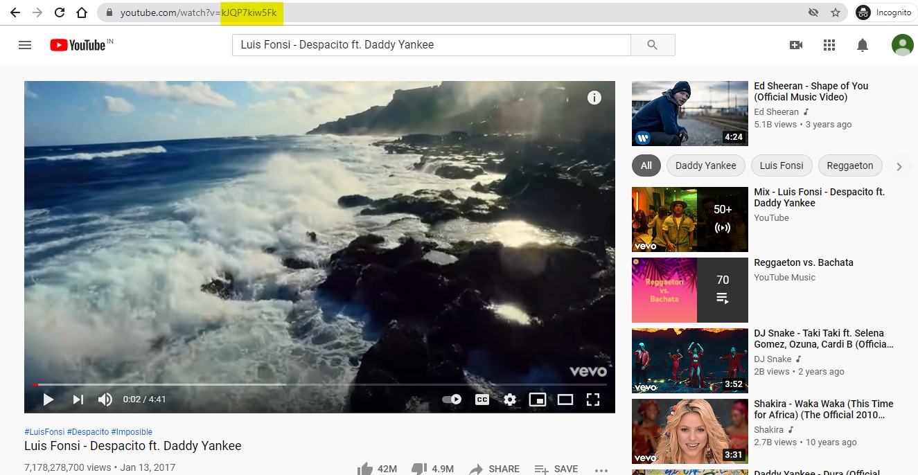Select the Reggaeton filter chip

point(850,165)
